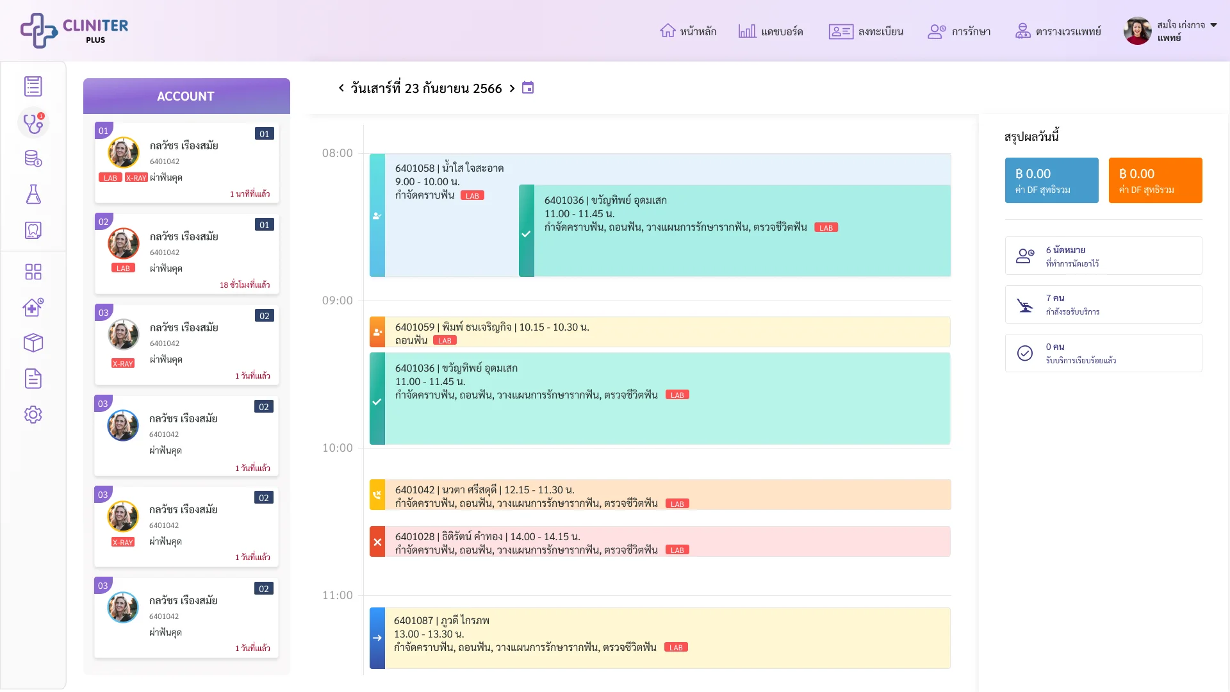This screenshot has height=692, width=1230.
Task: Click the inventory box sidebar icon
Action: 33,343
